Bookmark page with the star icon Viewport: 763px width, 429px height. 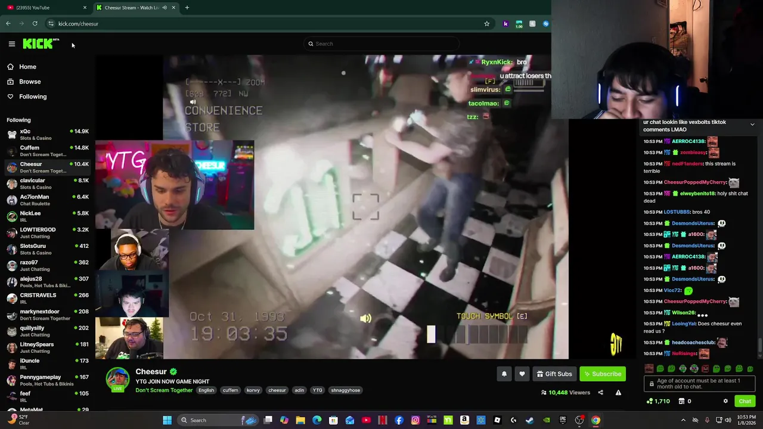pos(486,24)
